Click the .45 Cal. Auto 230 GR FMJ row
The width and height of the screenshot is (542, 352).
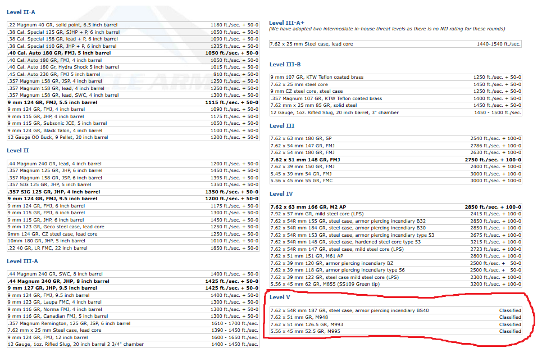[x=133, y=74]
